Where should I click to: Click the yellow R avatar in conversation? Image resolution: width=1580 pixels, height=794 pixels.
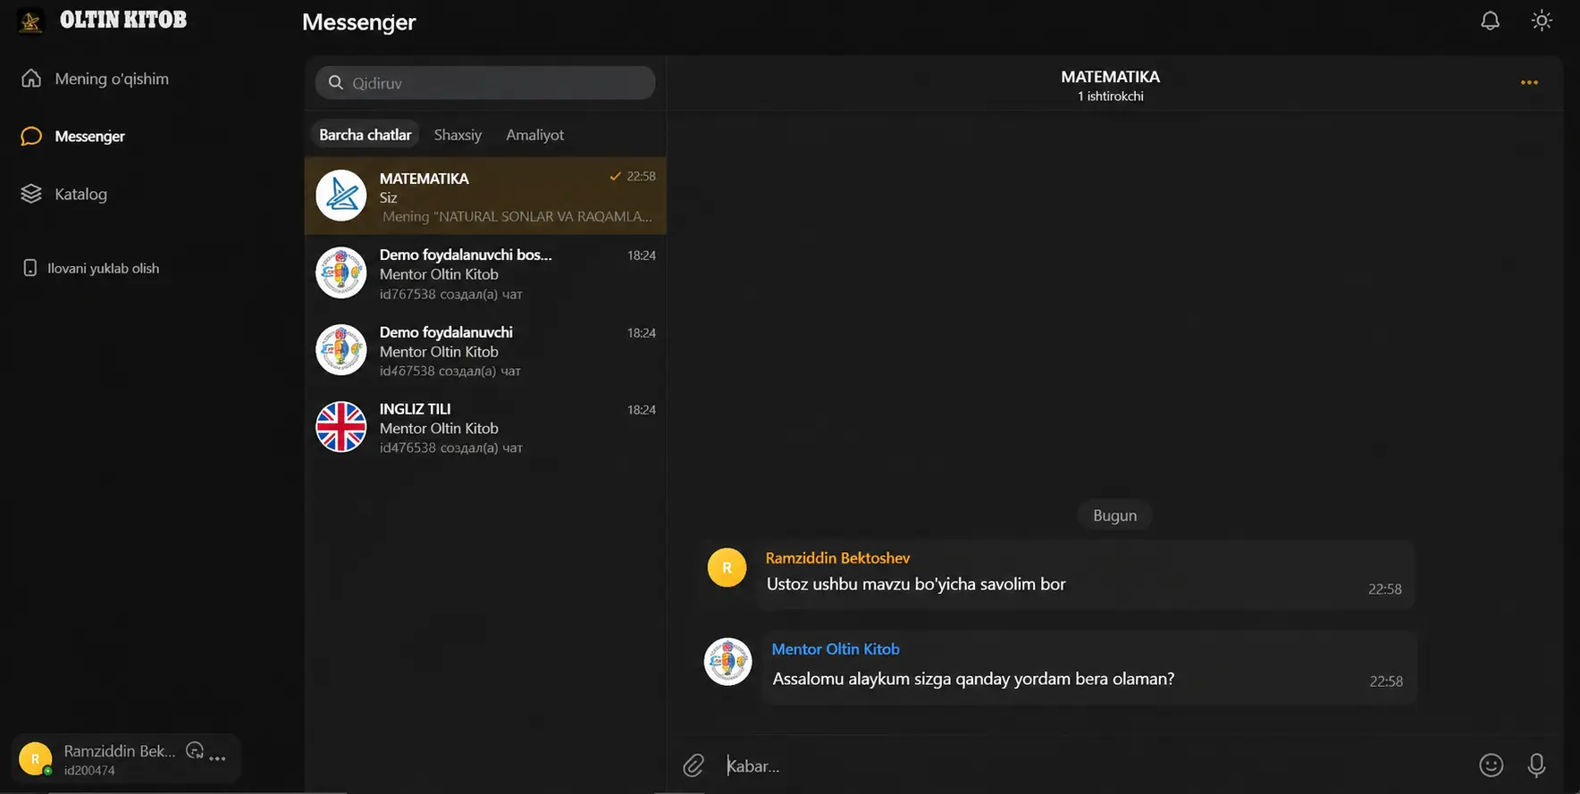coord(727,568)
